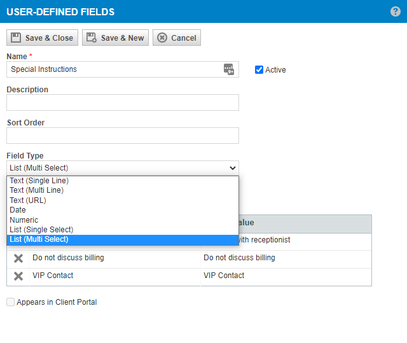This screenshot has width=407, height=343.
Task: Uncheck the Active checkbox
Action: click(x=259, y=69)
